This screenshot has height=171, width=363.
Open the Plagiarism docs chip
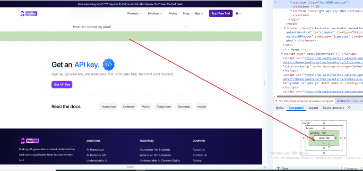click(x=164, y=106)
